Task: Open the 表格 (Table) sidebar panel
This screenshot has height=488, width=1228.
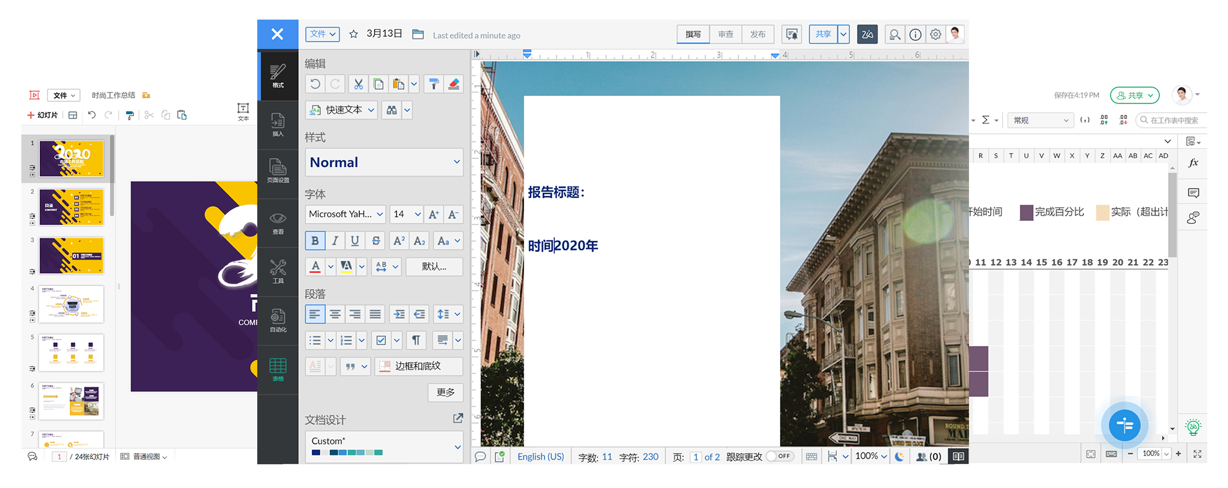Action: 278,370
